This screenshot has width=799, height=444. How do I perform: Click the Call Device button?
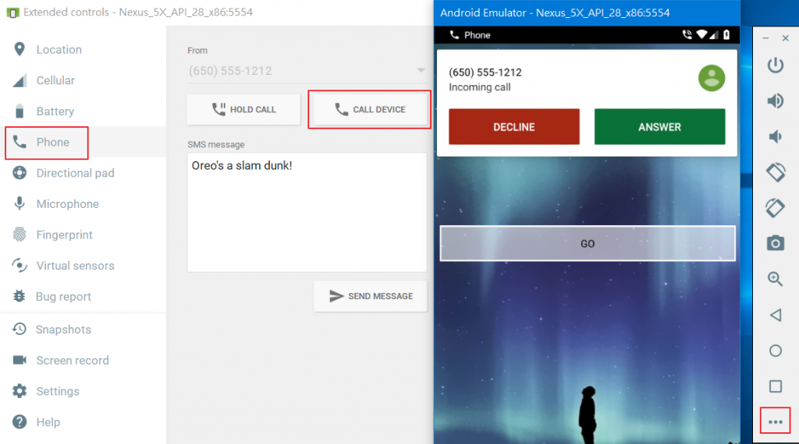pyautogui.click(x=370, y=109)
